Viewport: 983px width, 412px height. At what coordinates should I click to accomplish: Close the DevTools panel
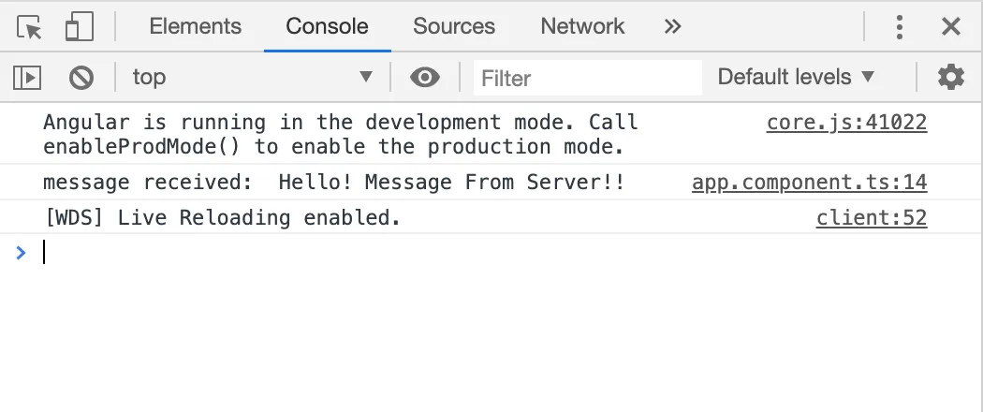950,27
